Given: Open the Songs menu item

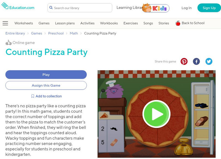Looking at the screenshot, I should 148,23.
